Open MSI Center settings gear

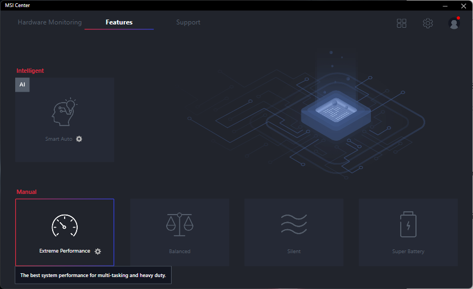[428, 23]
